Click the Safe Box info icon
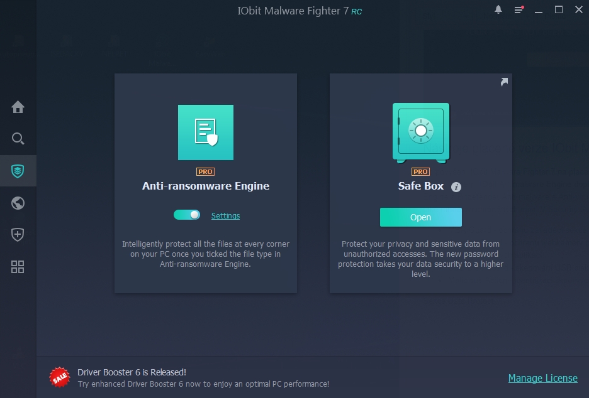Screen dimensions: 589x398 point(456,186)
